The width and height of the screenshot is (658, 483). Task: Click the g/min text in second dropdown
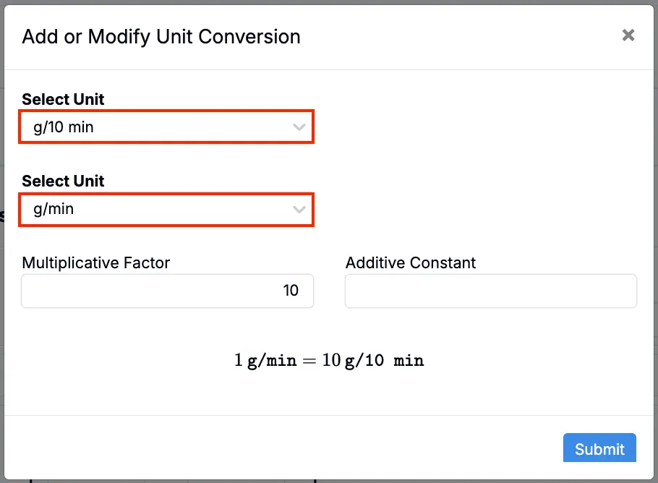[54, 210]
